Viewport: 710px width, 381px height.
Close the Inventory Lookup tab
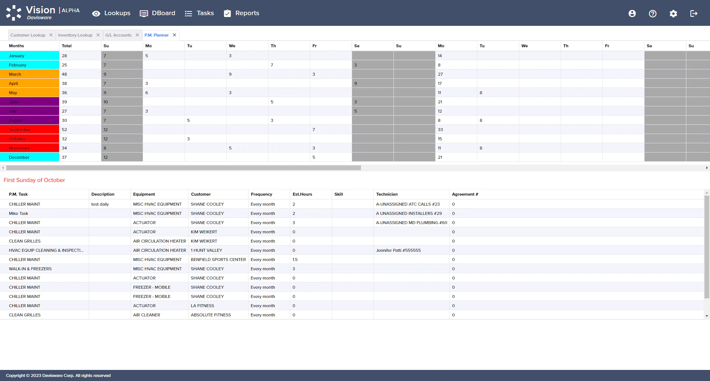[98, 35]
